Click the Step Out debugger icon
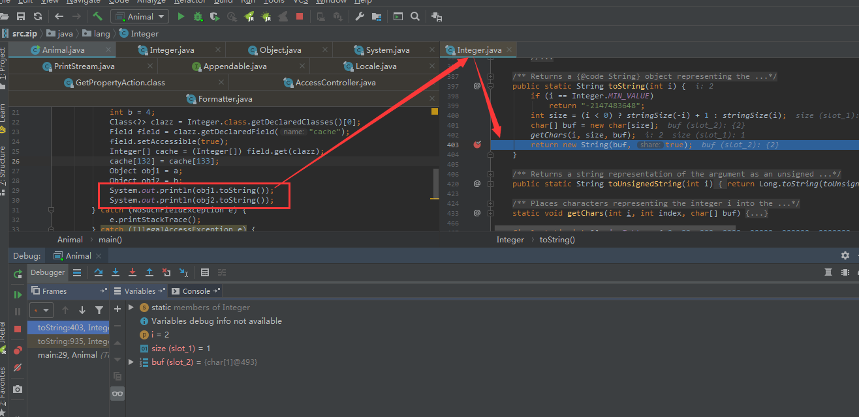The height and width of the screenshot is (417, 859). (x=149, y=272)
